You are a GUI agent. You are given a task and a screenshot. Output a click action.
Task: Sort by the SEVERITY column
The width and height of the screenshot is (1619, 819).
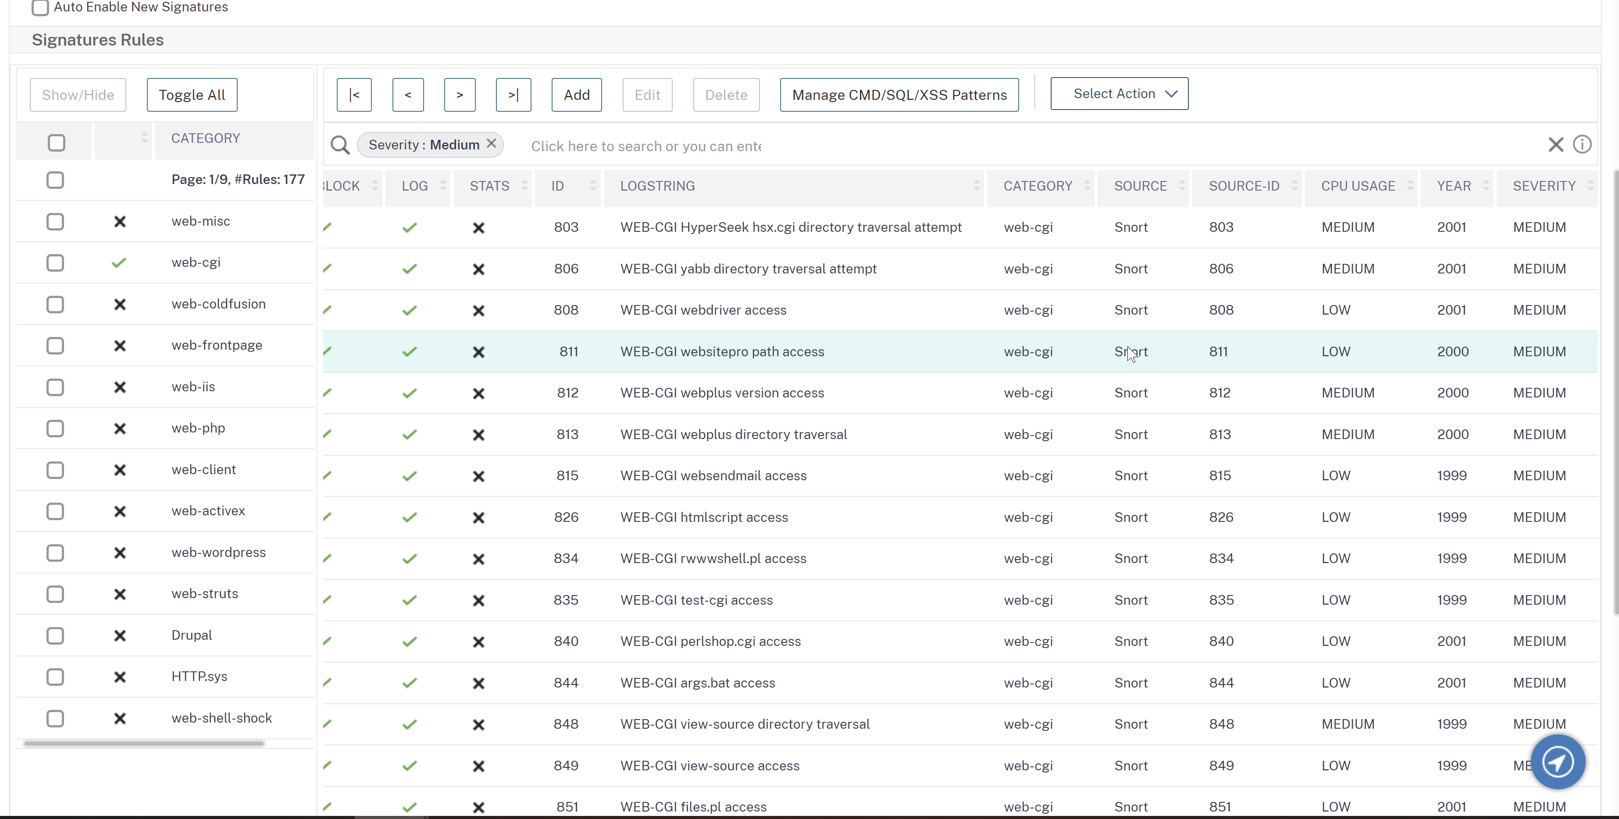coord(1590,185)
